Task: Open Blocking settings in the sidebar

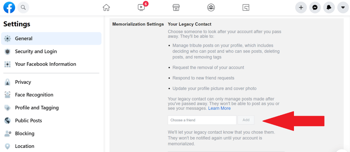Action: (x=51, y=134)
